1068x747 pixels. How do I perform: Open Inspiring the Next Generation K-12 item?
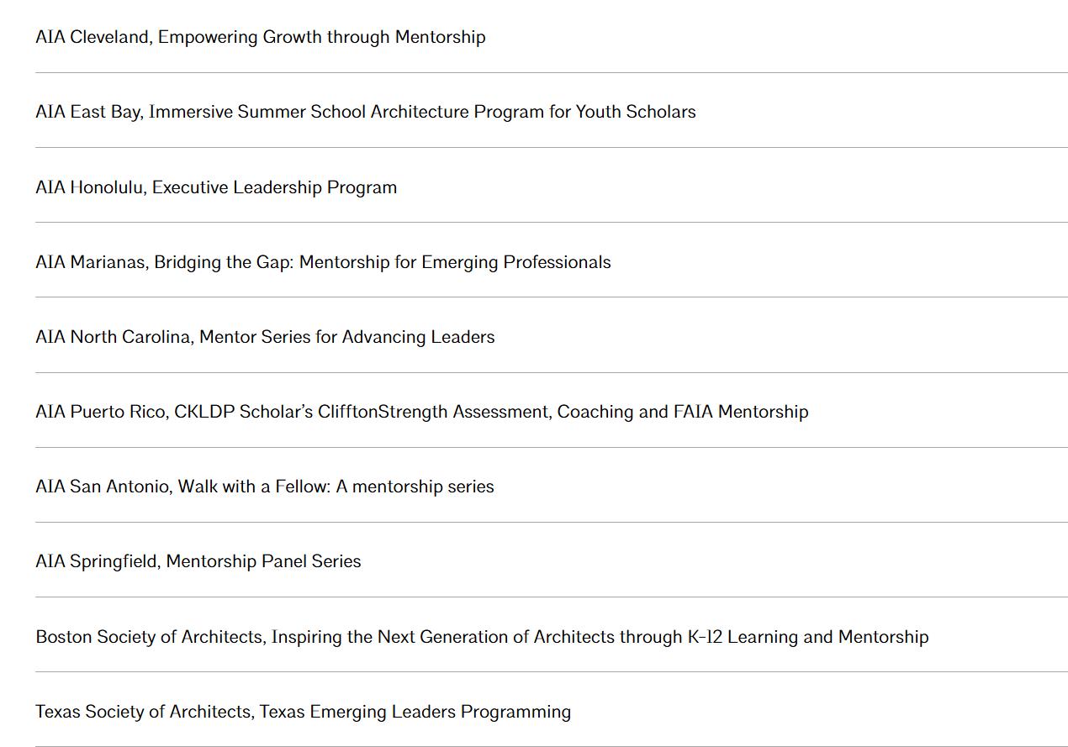click(x=482, y=637)
